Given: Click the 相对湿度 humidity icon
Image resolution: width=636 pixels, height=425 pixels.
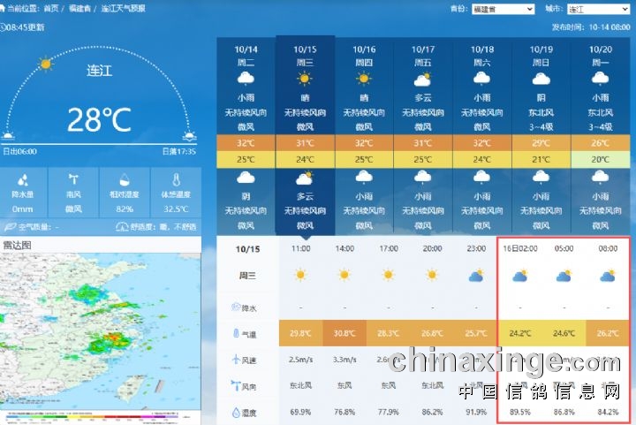Looking at the screenshot, I should pos(125,178).
